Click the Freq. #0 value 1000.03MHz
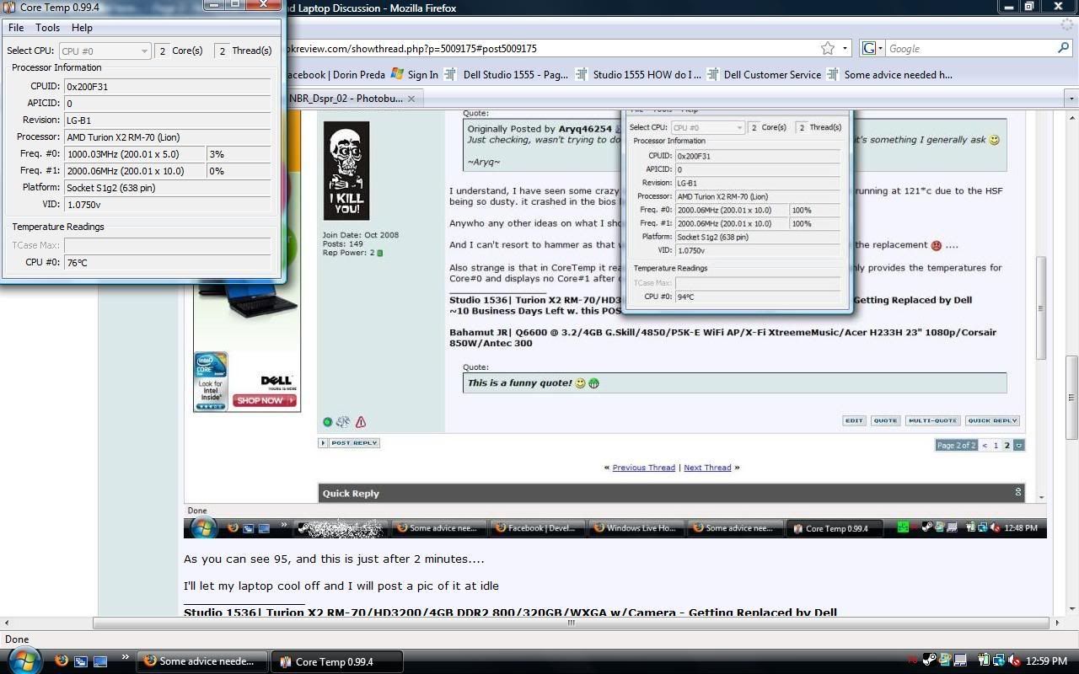The height and width of the screenshot is (674, 1079). tap(135, 154)
